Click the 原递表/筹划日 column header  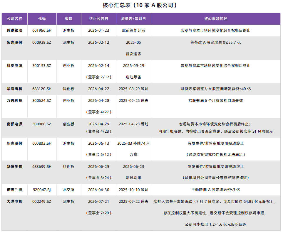133,19
